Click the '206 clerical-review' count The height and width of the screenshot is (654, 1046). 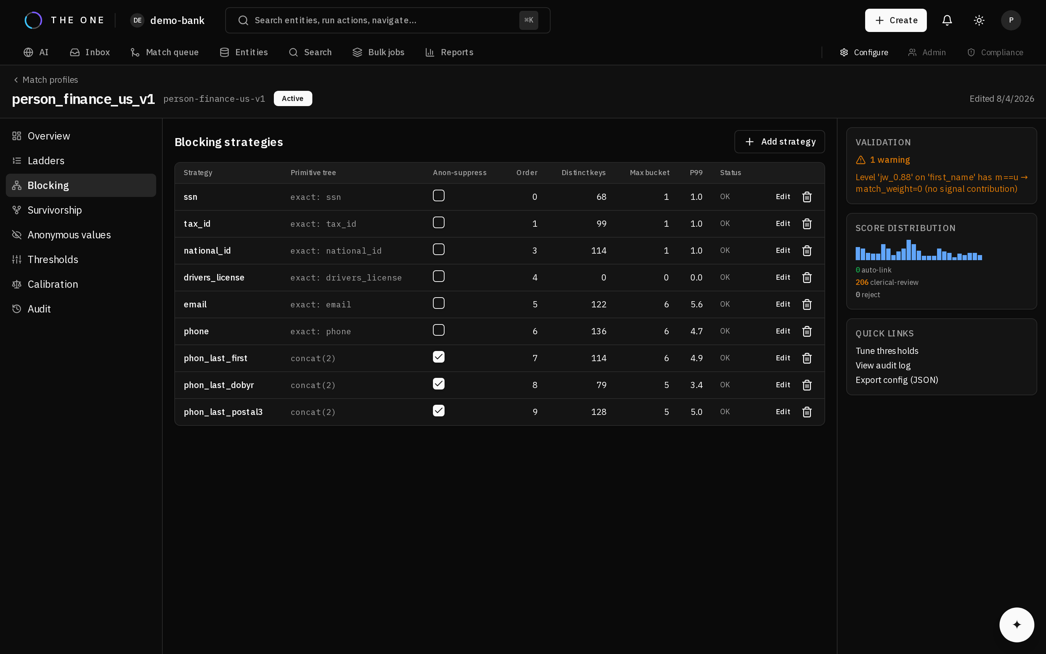[887, 282]
